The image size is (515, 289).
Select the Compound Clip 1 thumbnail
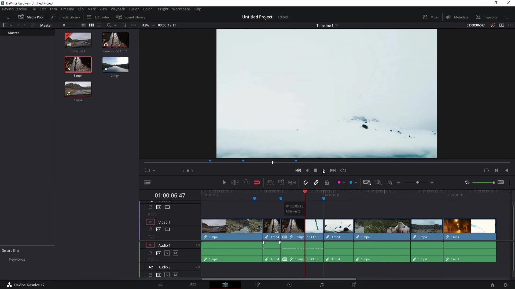[x=115, y=40]
